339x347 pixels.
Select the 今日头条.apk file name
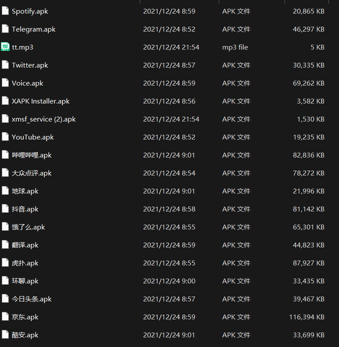pos(32,299)
